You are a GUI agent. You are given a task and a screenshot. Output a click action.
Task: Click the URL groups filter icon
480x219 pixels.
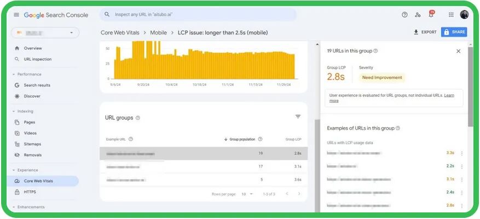click(x=298, y=117)
